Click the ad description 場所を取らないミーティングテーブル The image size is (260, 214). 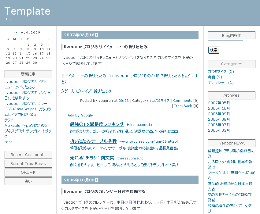pos(124,148)
